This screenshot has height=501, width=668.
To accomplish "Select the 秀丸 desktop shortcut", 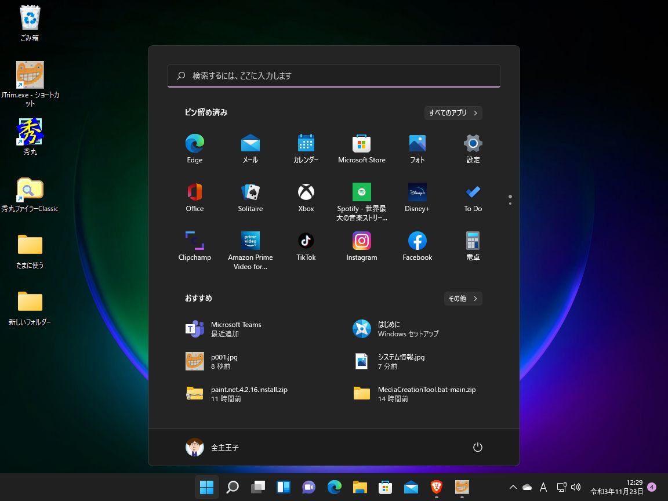I will (30, 137).
